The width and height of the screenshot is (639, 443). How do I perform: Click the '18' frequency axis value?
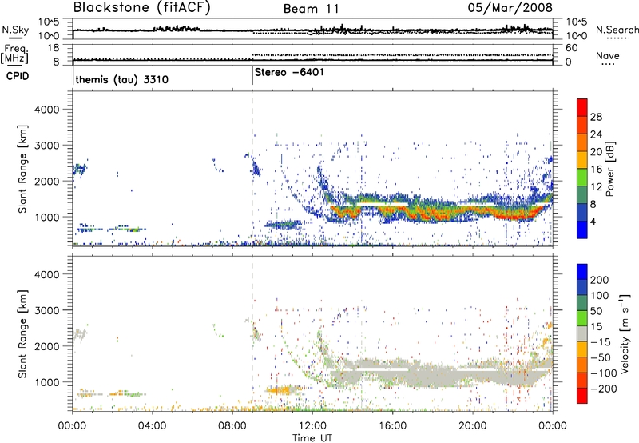(54, 48)
